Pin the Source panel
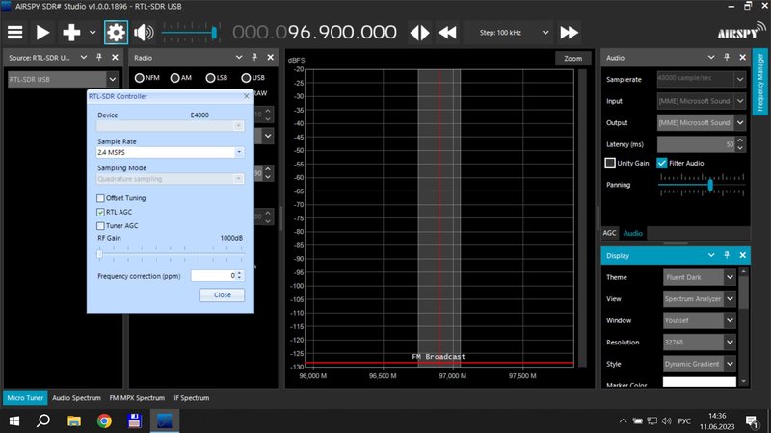The width and height of the screenshot is (771, 433). point(99,58)
